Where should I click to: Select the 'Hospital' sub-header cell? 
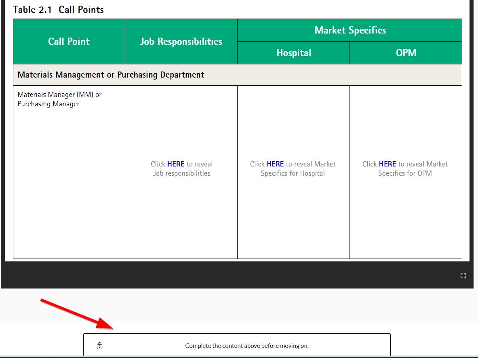294,53
